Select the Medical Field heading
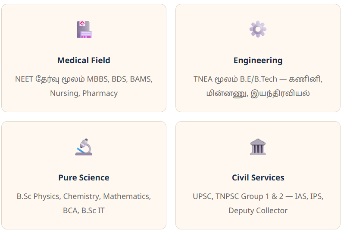Screen dimensions: 347x232 84,60
